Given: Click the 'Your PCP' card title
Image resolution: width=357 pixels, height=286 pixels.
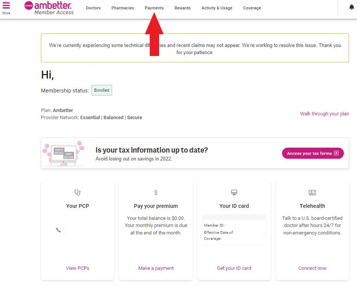Looking at the screenshot, I should (77, 206).
